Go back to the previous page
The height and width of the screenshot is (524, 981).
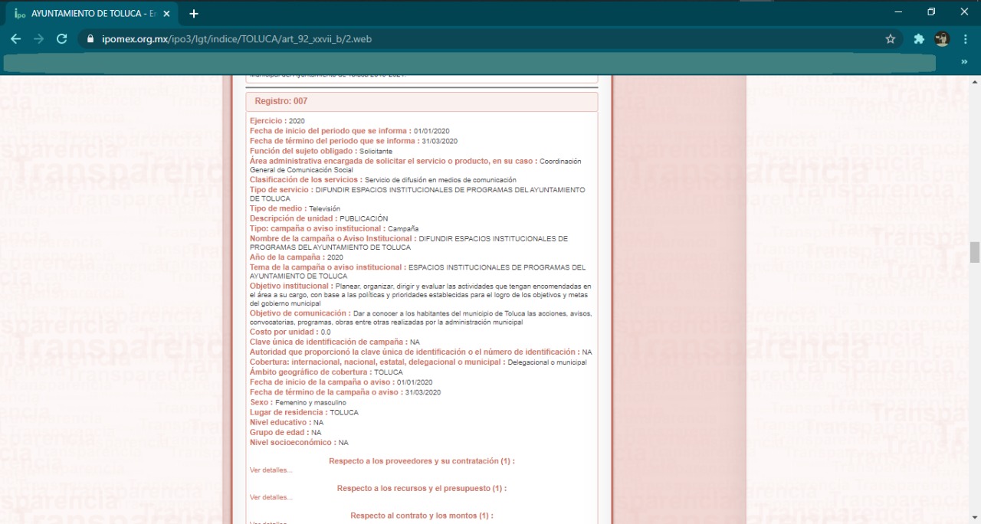pyautogui.click(x=15, y=39)
